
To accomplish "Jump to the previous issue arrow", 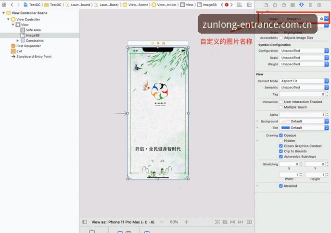I will pos(222,5).
